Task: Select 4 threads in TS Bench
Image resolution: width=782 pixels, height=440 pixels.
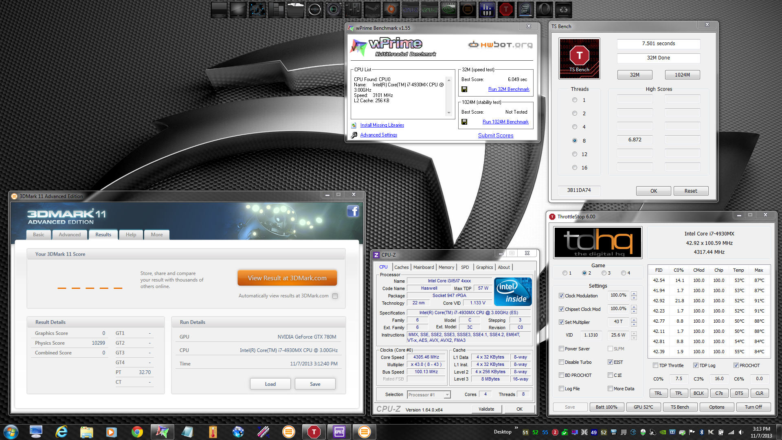Action: coord(575,127)
